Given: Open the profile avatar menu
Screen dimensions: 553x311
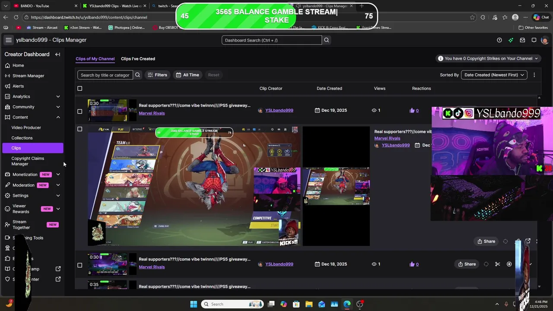Looking at the screenshot, I should [545, 40].
